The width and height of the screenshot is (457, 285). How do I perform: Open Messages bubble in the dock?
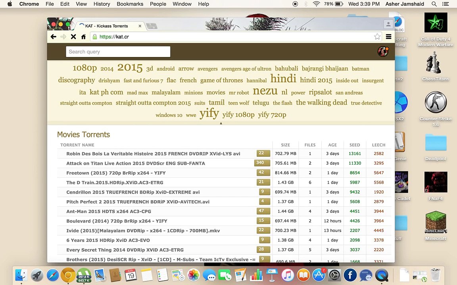pos(209,275)
